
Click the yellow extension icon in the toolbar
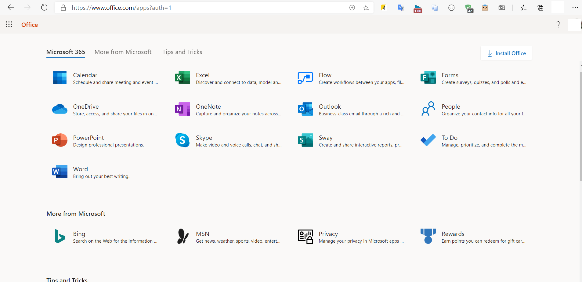tap(384, 8)
